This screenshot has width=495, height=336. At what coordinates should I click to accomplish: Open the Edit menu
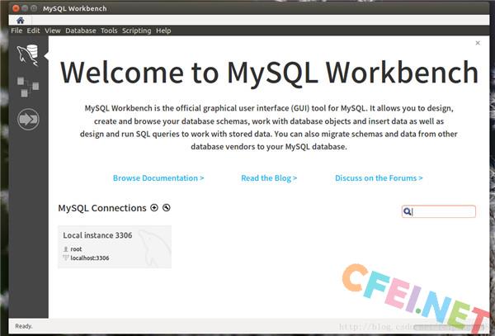click(x=33, y=31)
